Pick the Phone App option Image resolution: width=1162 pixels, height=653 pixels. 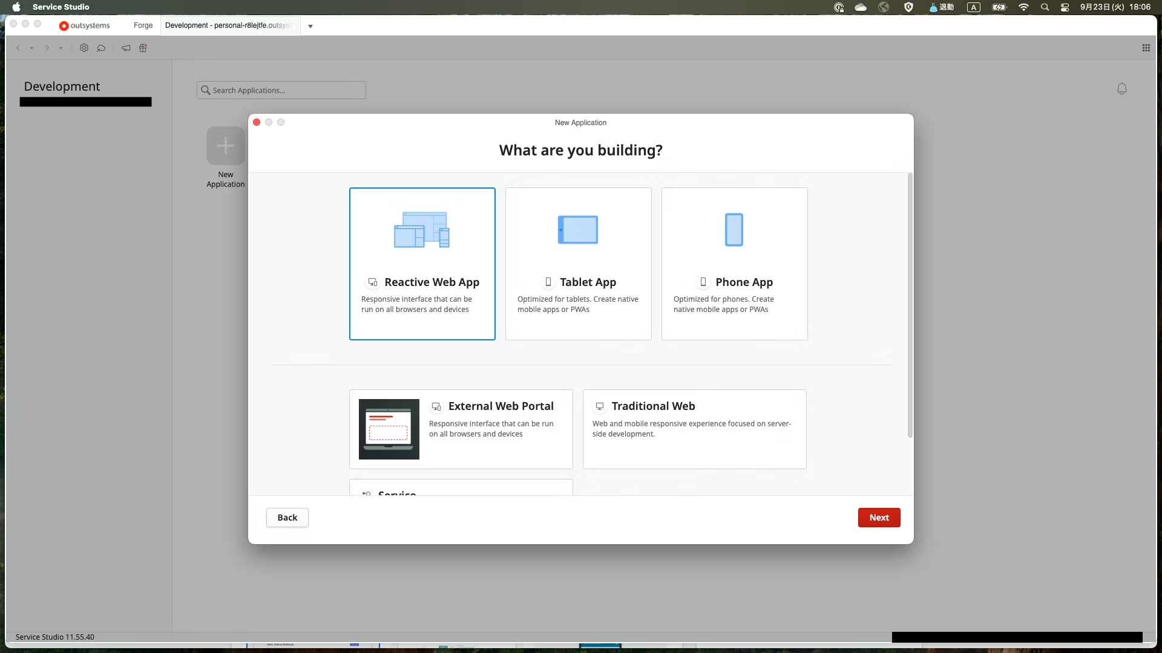734,264
